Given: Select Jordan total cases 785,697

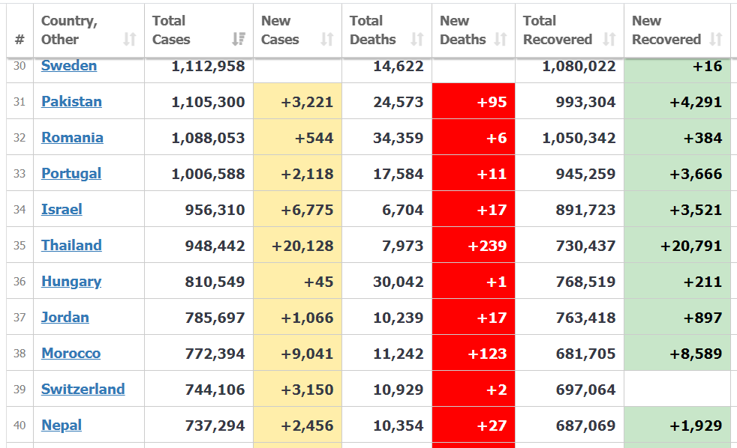Looking at the screenshot, I should coord(215,318).
